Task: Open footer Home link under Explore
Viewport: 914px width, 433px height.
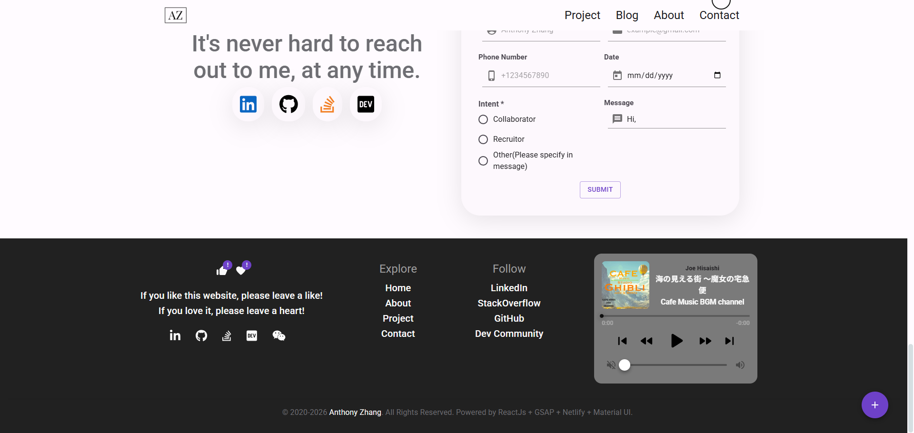Action: 398,288
